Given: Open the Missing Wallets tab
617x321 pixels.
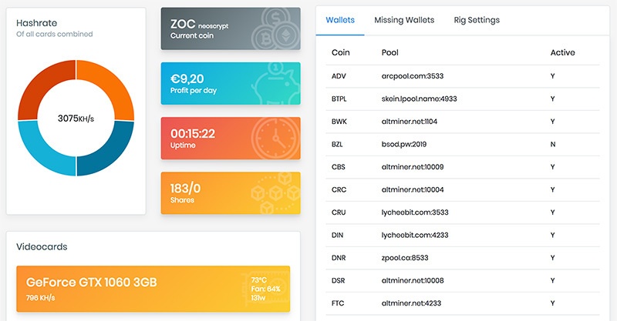Looking at the screenshot, I should click(x=404, y=20).
